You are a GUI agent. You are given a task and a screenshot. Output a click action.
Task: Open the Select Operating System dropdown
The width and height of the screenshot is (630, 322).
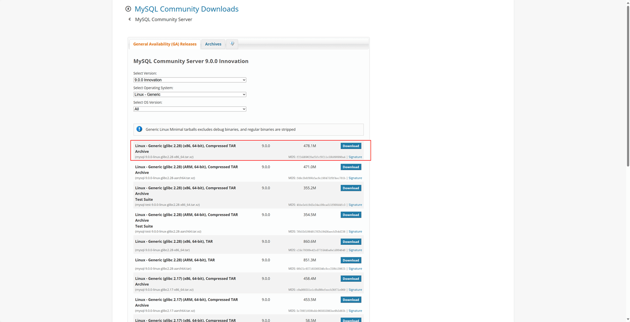click(190, 95)
